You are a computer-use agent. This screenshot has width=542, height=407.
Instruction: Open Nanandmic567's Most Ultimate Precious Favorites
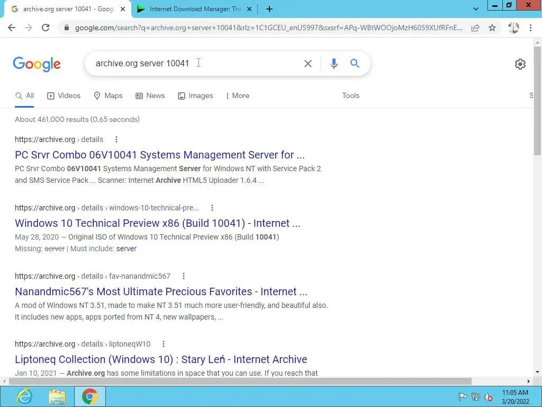coord(161,291)
